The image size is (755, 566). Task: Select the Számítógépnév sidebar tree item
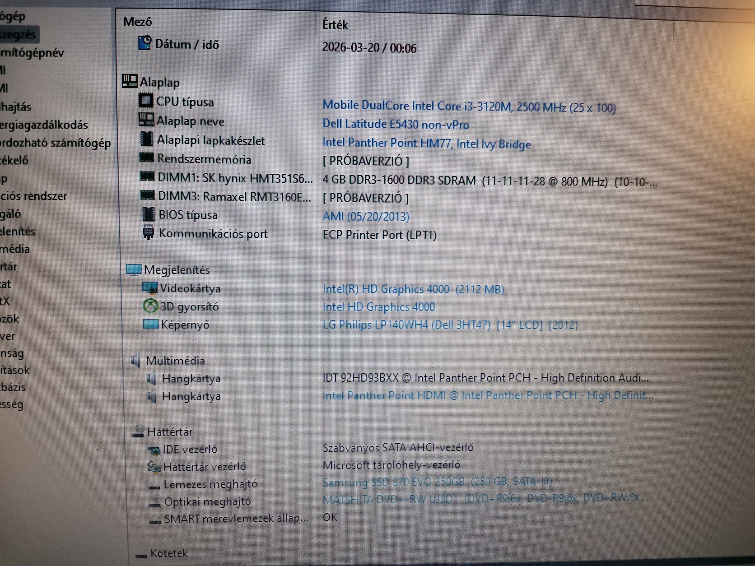coord(32,53)
